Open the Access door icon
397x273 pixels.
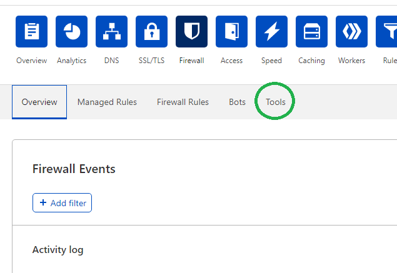coord(231,32)
